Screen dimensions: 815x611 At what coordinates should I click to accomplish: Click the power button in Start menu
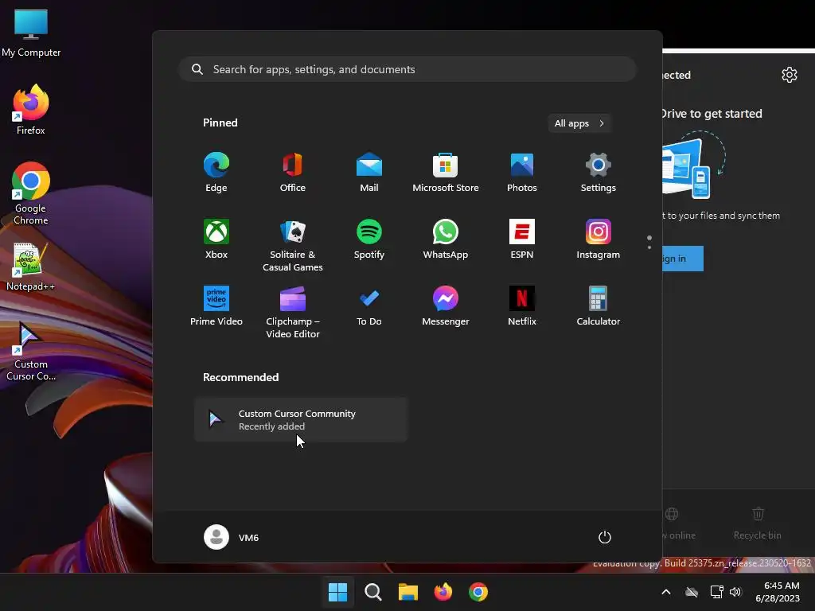coord(605,537)
